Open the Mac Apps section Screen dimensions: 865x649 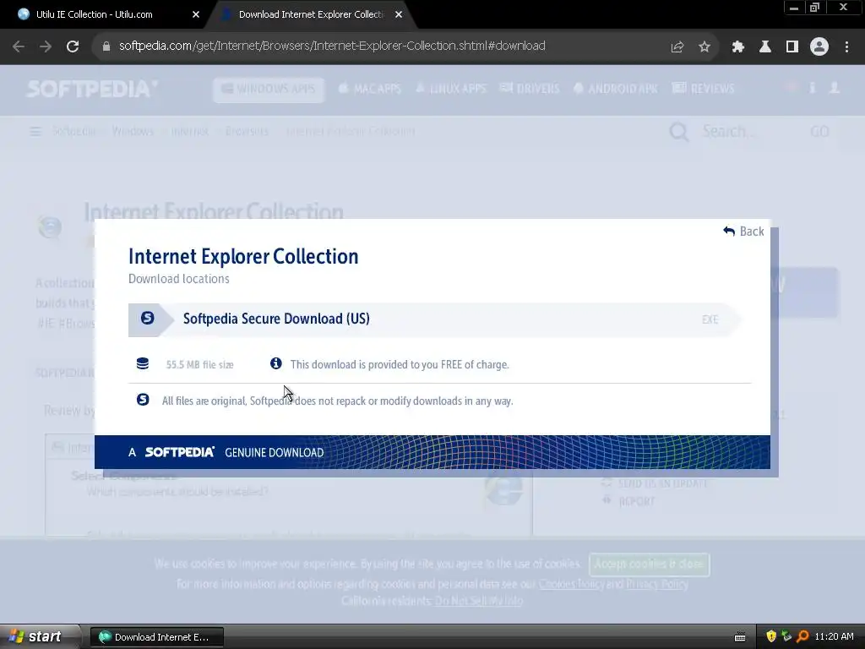(370, 89)
